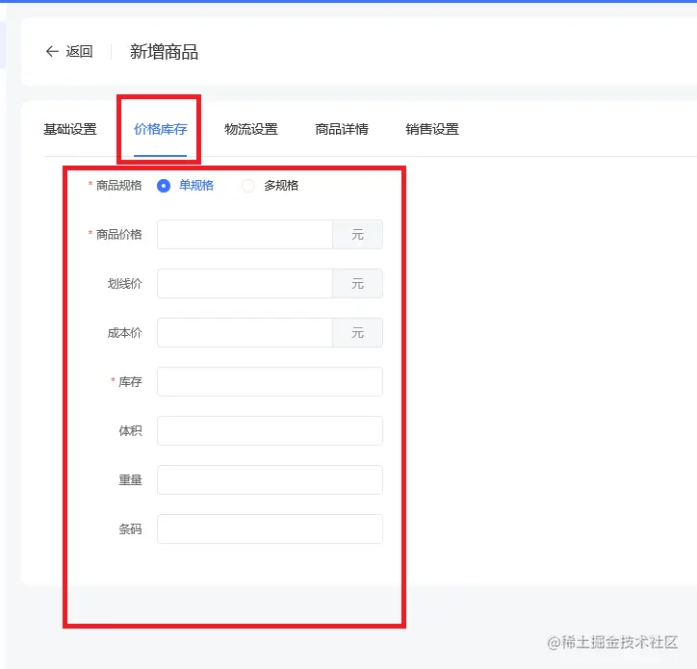Click the 成本价 input box
The height and width of the screenshot is (669, 697).
pos(245,332)
